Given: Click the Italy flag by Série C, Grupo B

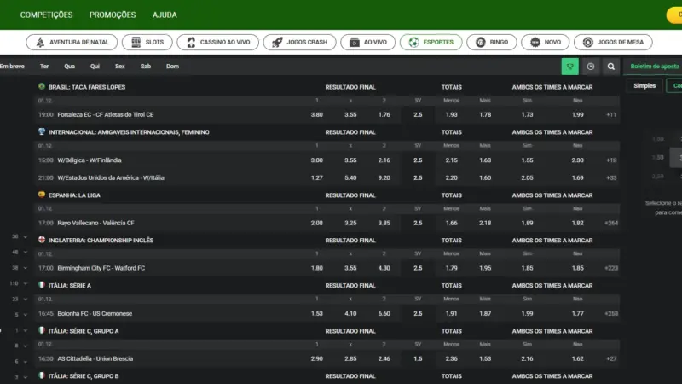Looking at the screenshot, I should tap(41, 375).
